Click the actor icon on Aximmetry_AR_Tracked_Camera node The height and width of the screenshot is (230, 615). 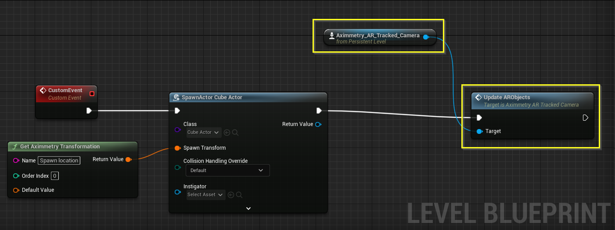331,36
